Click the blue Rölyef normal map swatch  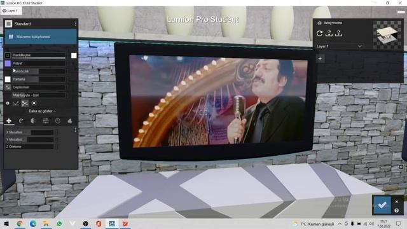(8, 64)
